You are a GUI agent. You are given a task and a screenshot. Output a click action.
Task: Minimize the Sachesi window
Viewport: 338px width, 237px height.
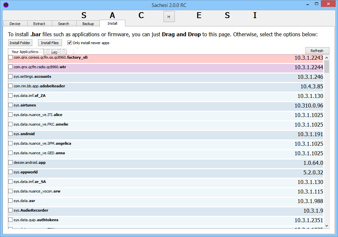[x=308, y=4]
